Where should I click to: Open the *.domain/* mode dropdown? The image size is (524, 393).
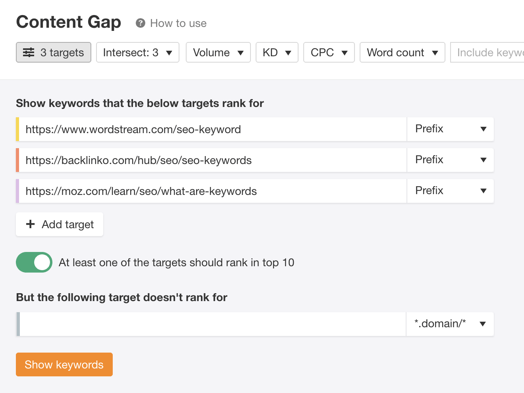pos(450,324)
